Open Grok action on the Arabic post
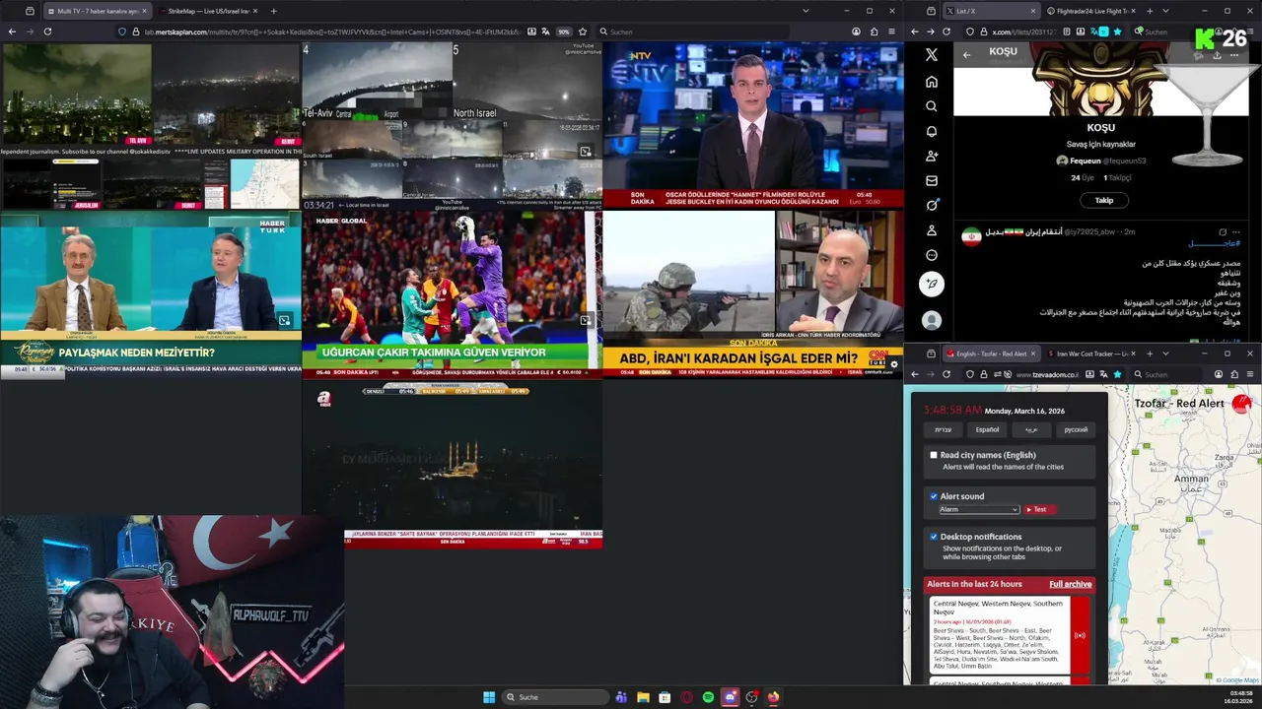 pos(1223,232)
